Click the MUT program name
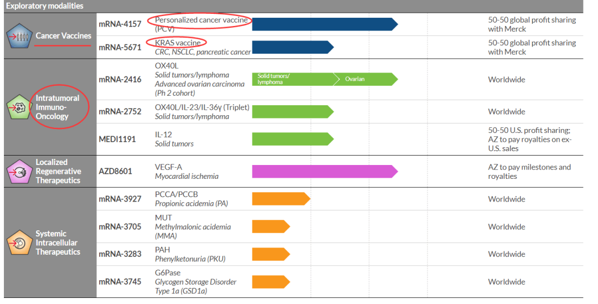The width and height of the screenshot is (598, 304). 163,218
